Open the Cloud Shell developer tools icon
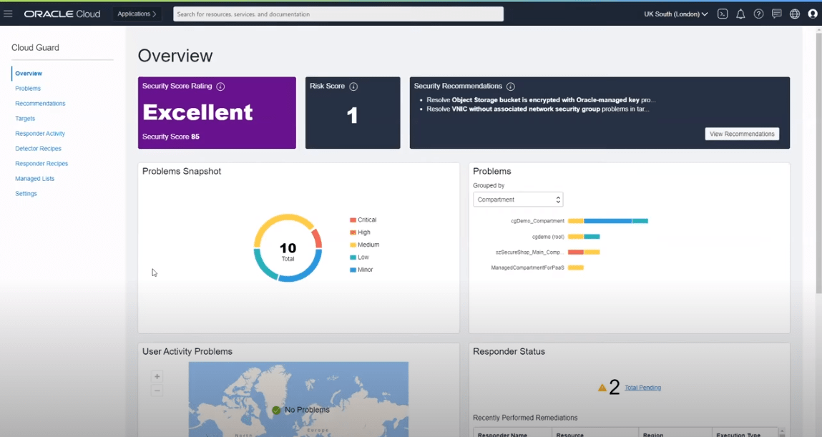Image resolution: width=822 pixels, height=437 pixels. tap(723, 14)
